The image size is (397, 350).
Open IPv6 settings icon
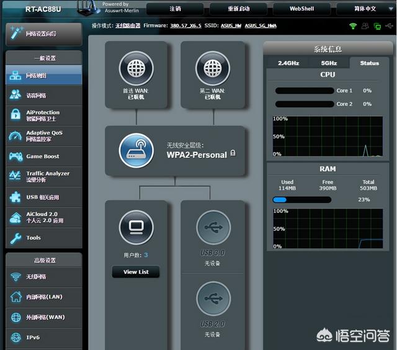(x=16, y=338)
